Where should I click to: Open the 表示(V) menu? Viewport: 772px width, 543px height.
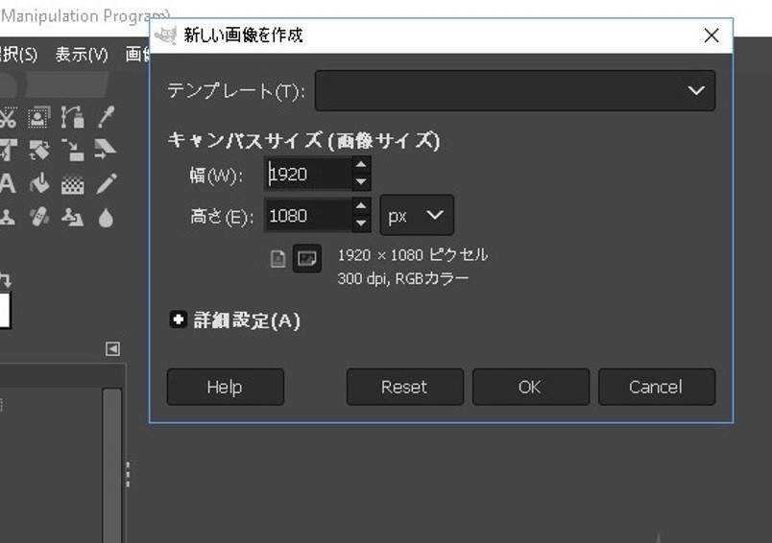pyautogui.click(x=82, y=54)
